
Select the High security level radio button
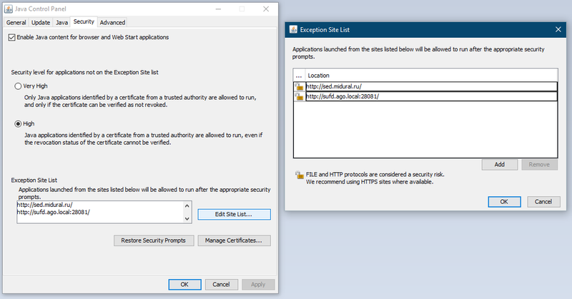19,123
